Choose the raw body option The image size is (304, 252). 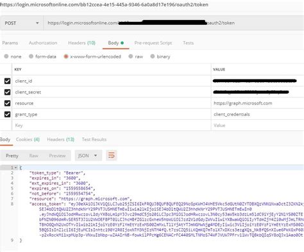135,56
